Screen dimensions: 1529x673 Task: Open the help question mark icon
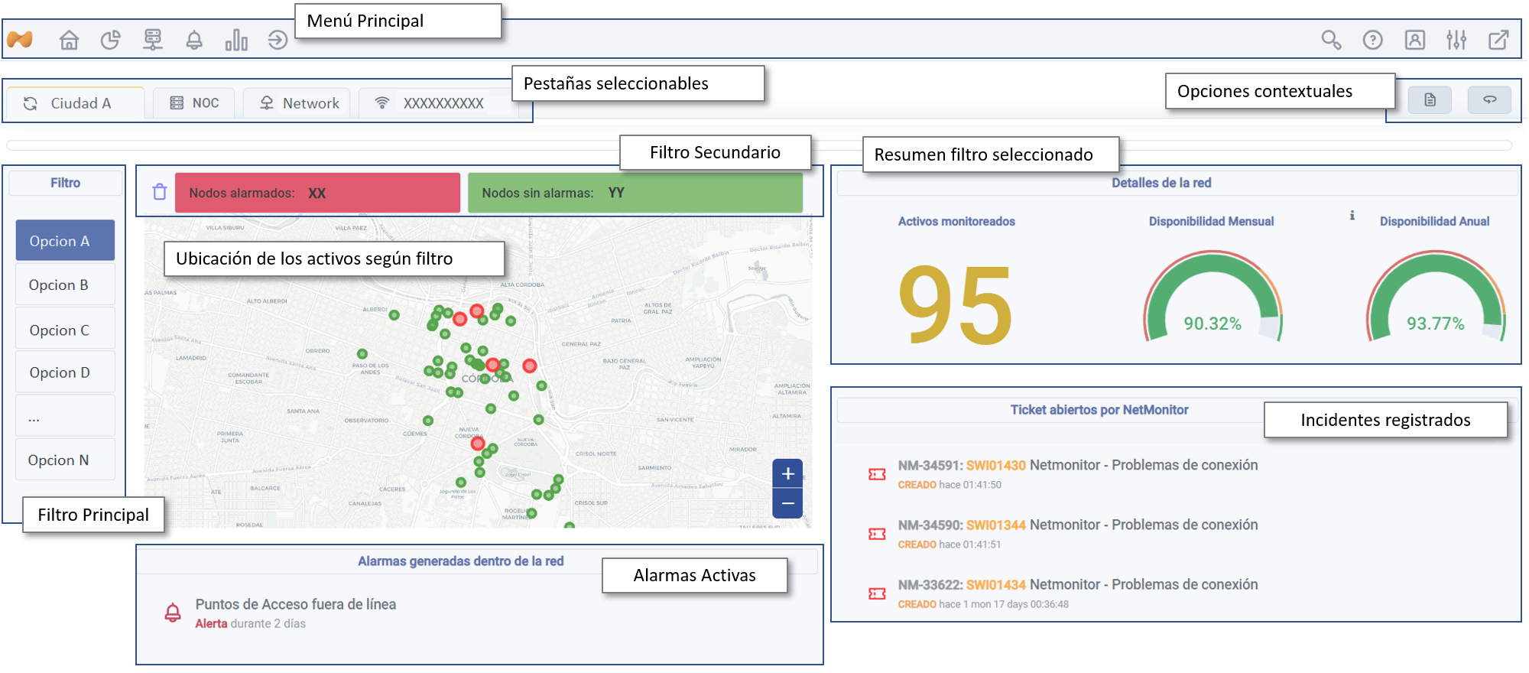(1372, 40)
